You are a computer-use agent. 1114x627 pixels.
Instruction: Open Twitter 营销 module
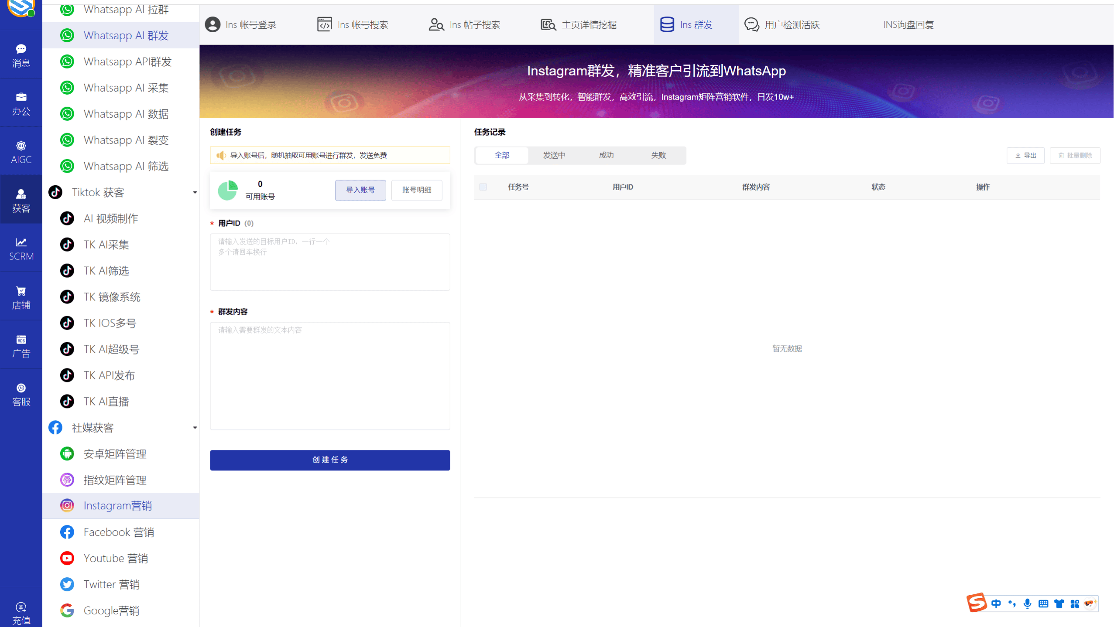click(x=113, y=584)
